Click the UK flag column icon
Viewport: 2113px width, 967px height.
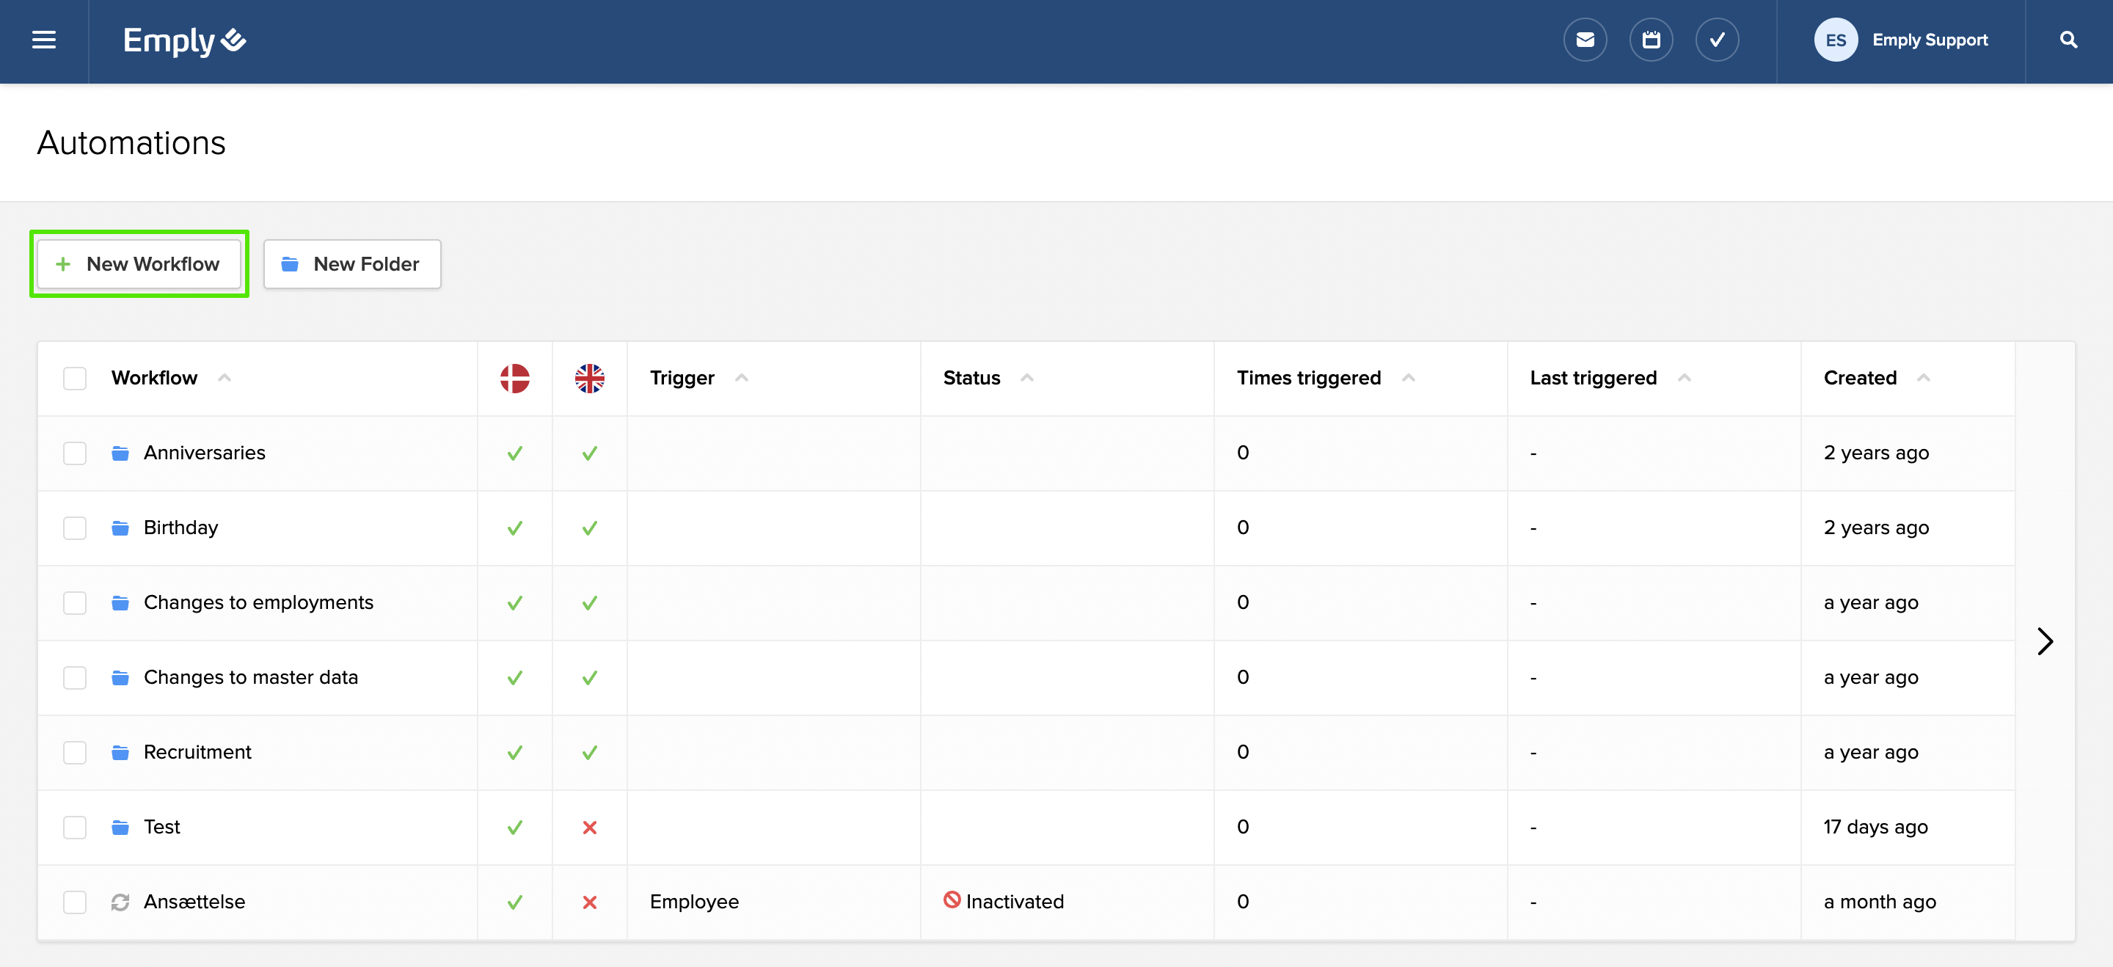tap(589, 378)
